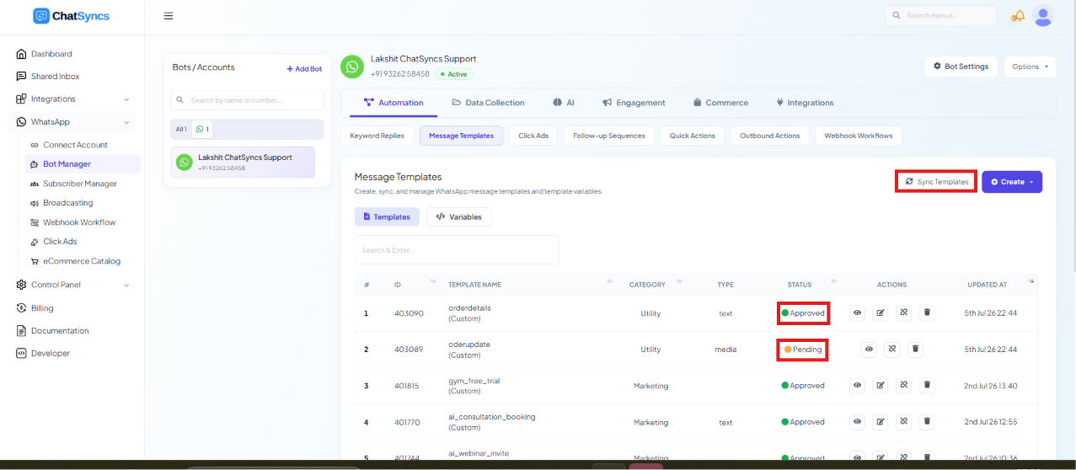The height and width of the screenshot is (470, 1076).
Task: Open the Billing page
Action: (x=42, y=308)
